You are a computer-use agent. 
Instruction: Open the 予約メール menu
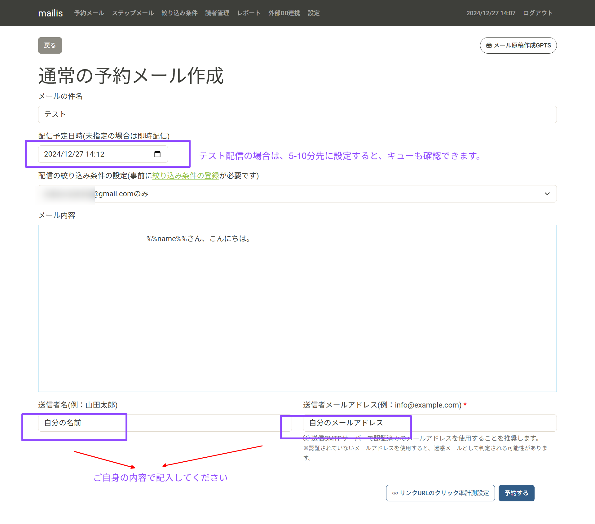(89, 13)
